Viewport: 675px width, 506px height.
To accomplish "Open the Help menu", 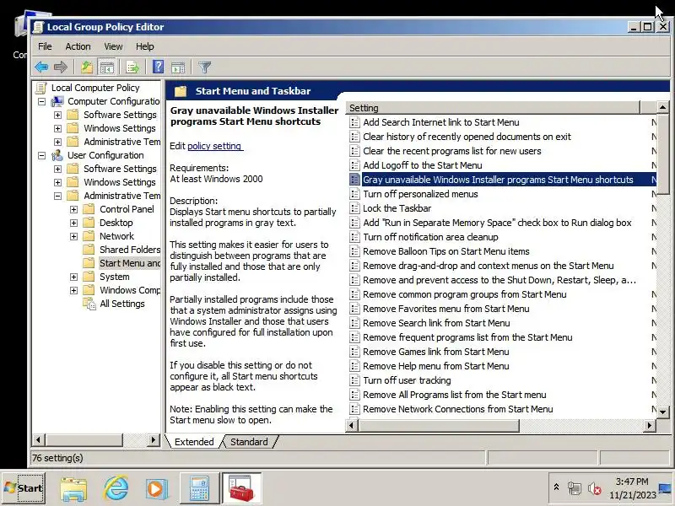I will pyautogui.click(x=145, y=46).
